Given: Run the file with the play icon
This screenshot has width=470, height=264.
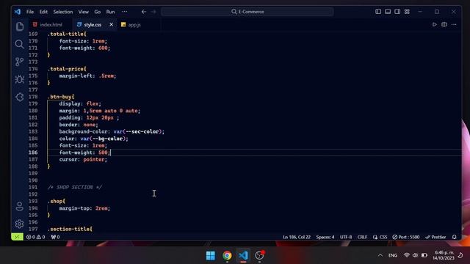Looking at the screenshot, I should coord(434,24).
